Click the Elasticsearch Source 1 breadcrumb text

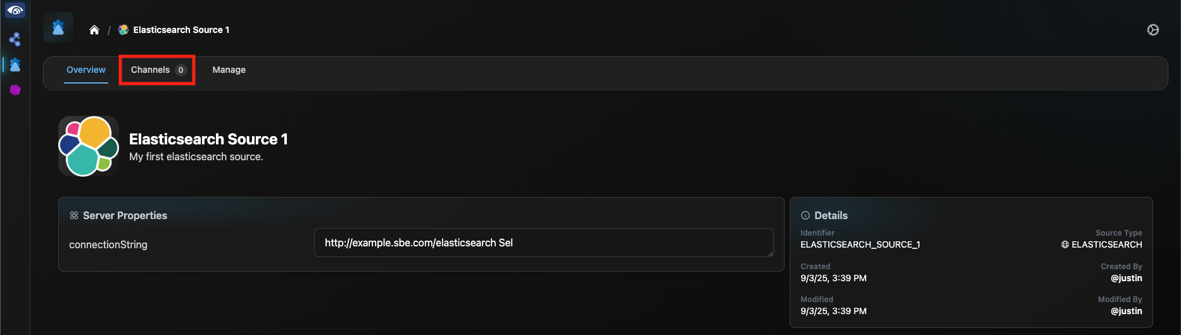pyautogui.click(x=181, y=30)
